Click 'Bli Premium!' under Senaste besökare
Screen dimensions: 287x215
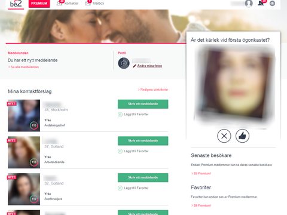[x=201, y=173]
